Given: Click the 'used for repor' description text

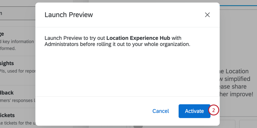Looking at the screenshot, I should 18,70.
